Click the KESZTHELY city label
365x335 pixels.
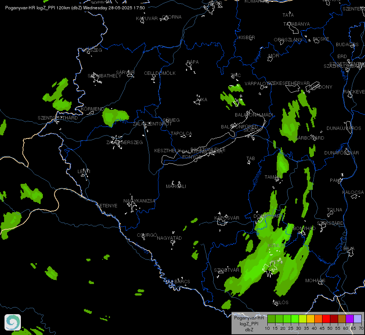(167, 151)
